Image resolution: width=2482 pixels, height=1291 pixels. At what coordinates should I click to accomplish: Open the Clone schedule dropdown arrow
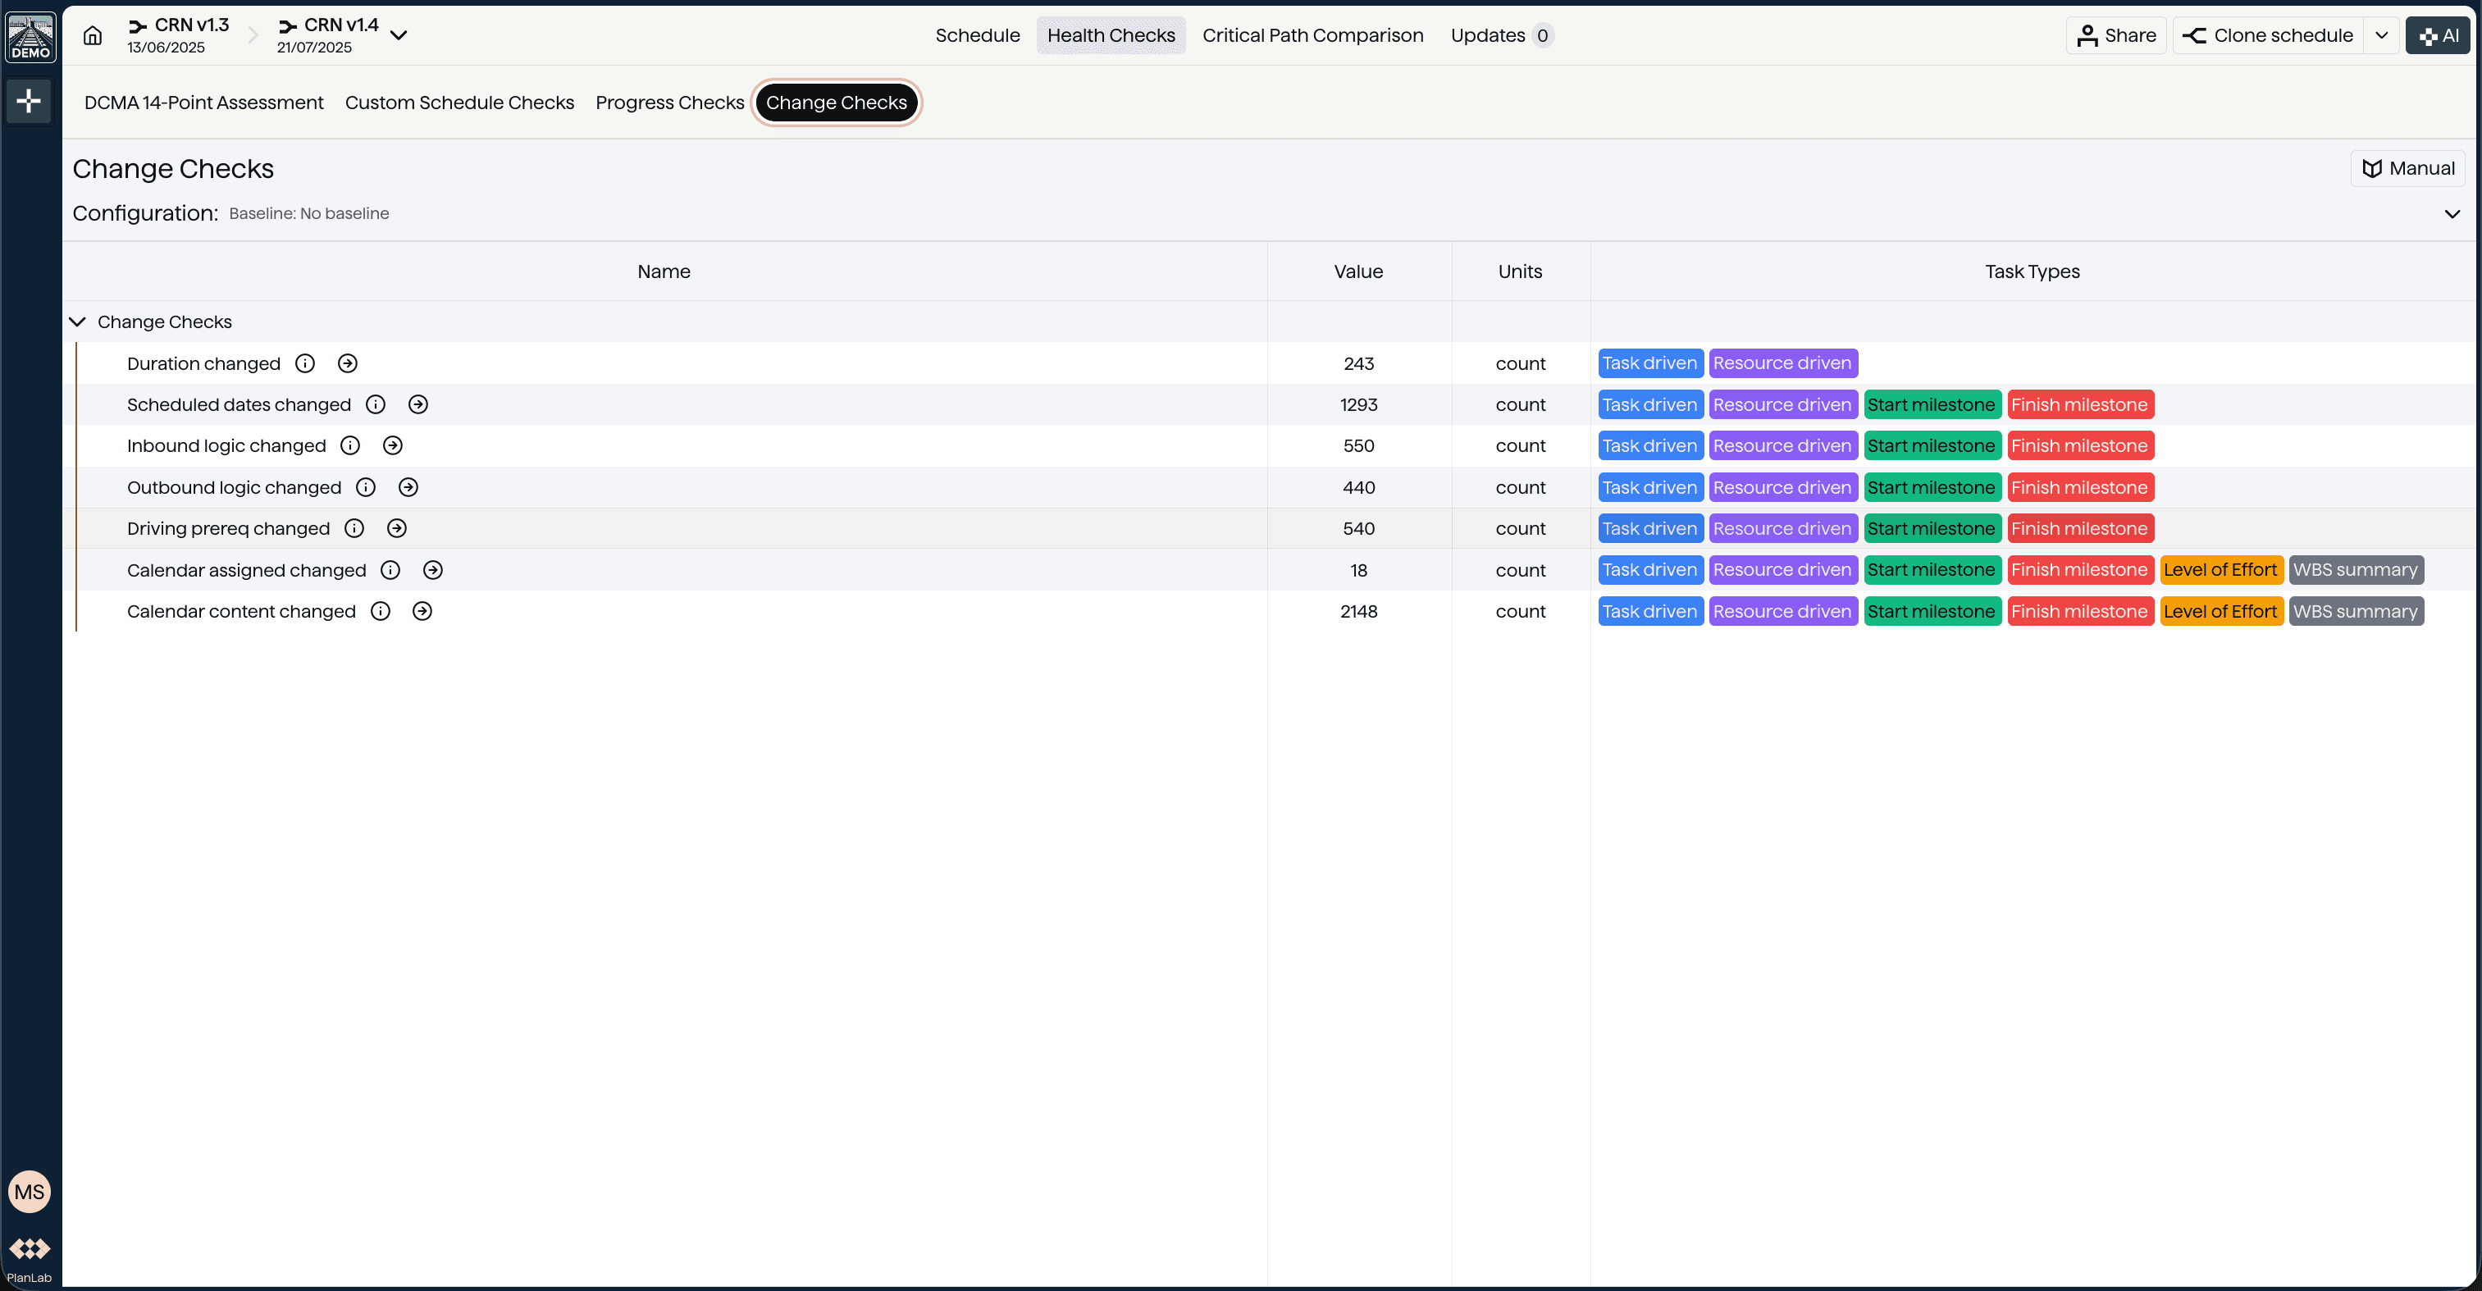(2382, 34)
